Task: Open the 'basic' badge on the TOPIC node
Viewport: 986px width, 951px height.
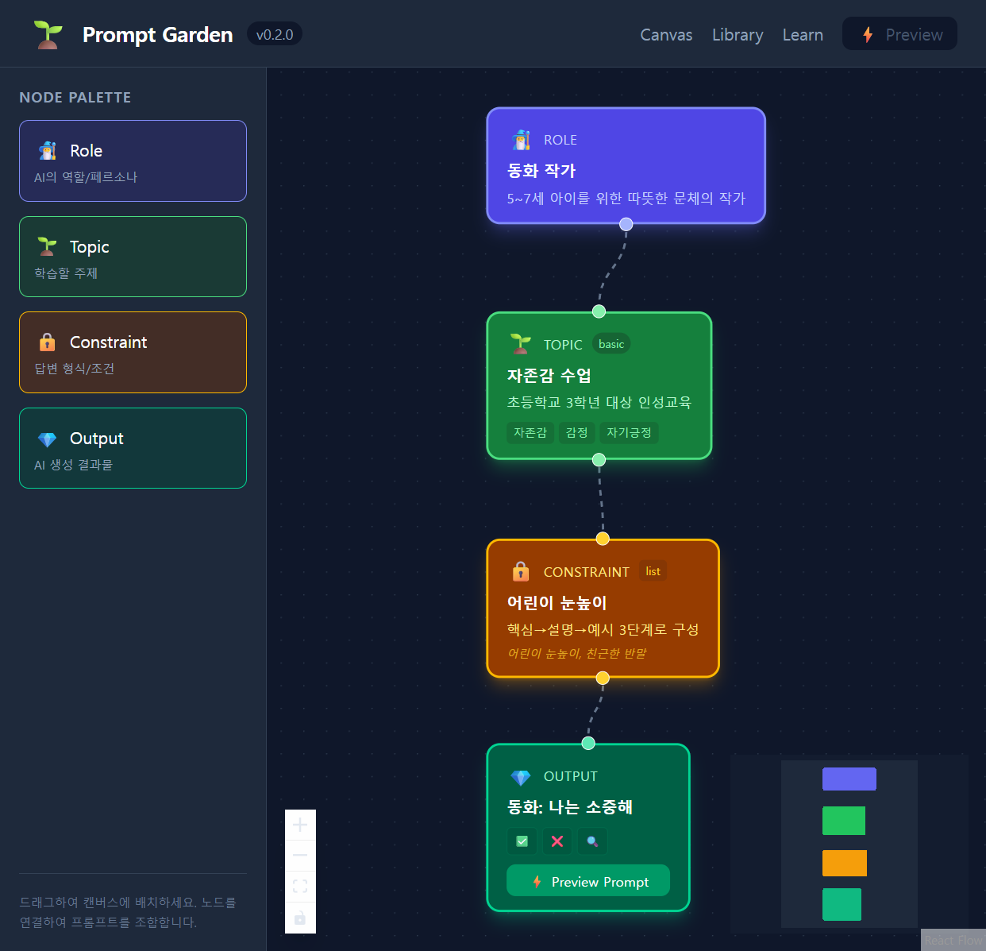Action: [x=610, y=343]
